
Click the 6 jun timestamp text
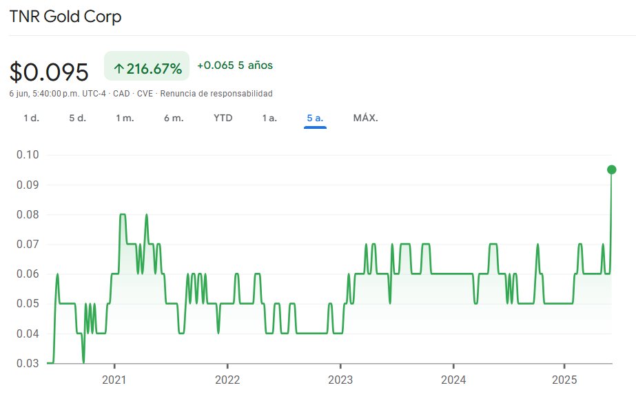tap(57, 94)
